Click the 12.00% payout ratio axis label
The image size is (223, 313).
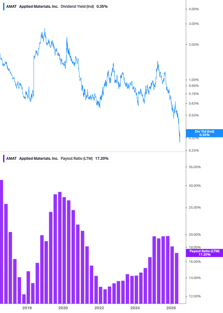click(195, 296)
